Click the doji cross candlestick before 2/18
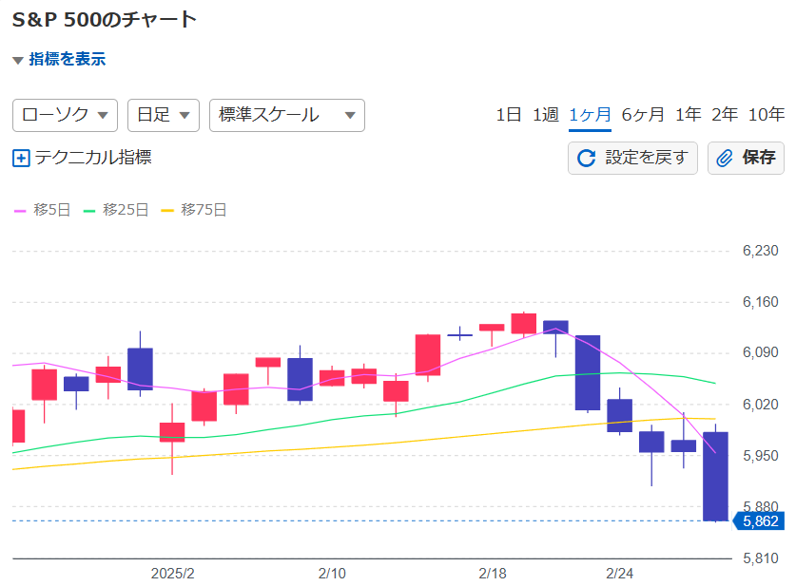 [460, 334]
